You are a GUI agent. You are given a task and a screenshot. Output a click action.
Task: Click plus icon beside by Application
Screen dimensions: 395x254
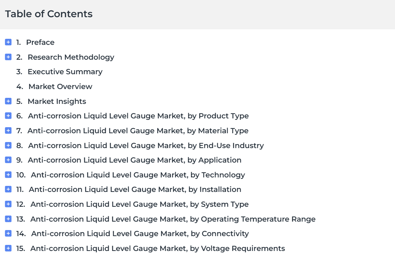click(x=8, y=160)
